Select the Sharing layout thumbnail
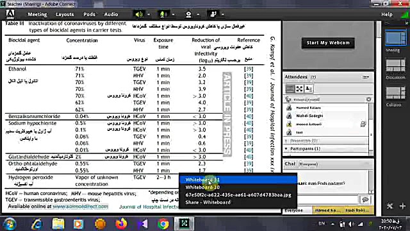The height and width of the screenshot is (231, 410). coord(396,38)
